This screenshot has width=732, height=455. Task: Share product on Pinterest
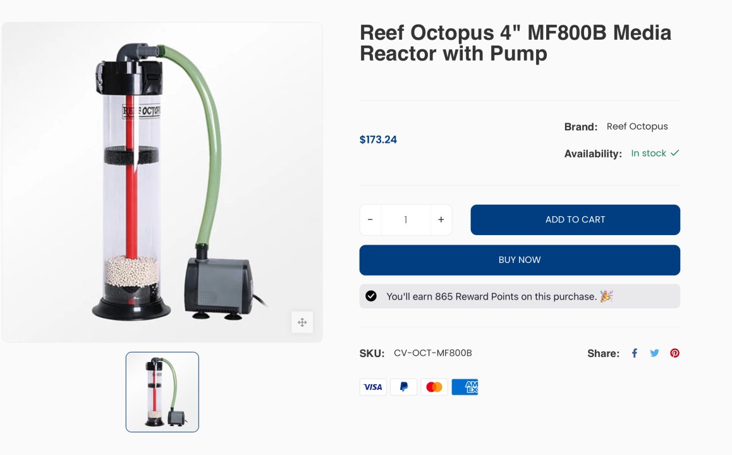[674, 353]
